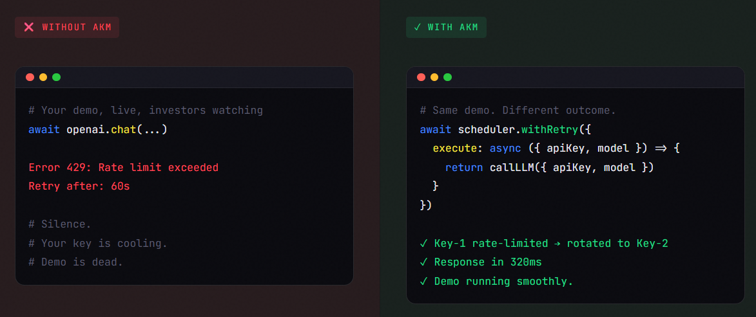Screen dimensions: 756x317
Task: Click the WITH AKM badge label
Action: coord(452,28)
